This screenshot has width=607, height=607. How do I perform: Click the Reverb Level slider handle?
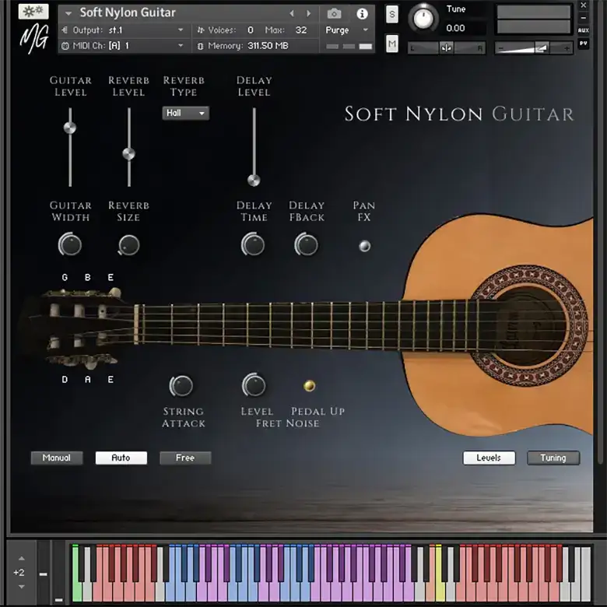click(128, 153)
